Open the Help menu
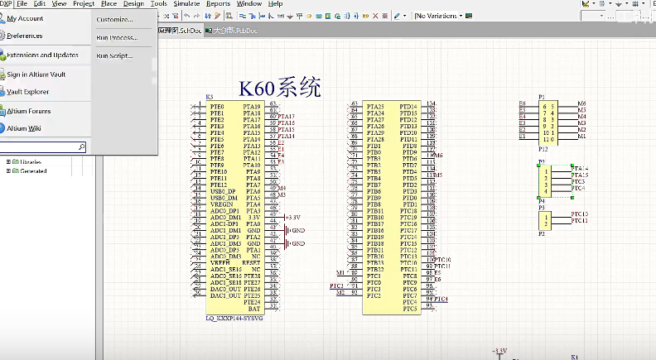Image resolution: width=656 pixels, height=360 pixels. pyautogui.click(x=275, y=3)
